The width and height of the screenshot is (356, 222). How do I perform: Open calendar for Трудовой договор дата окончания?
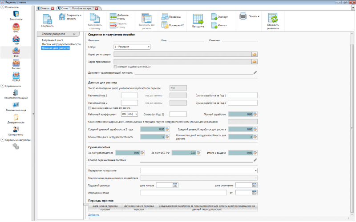pos(254,185)
